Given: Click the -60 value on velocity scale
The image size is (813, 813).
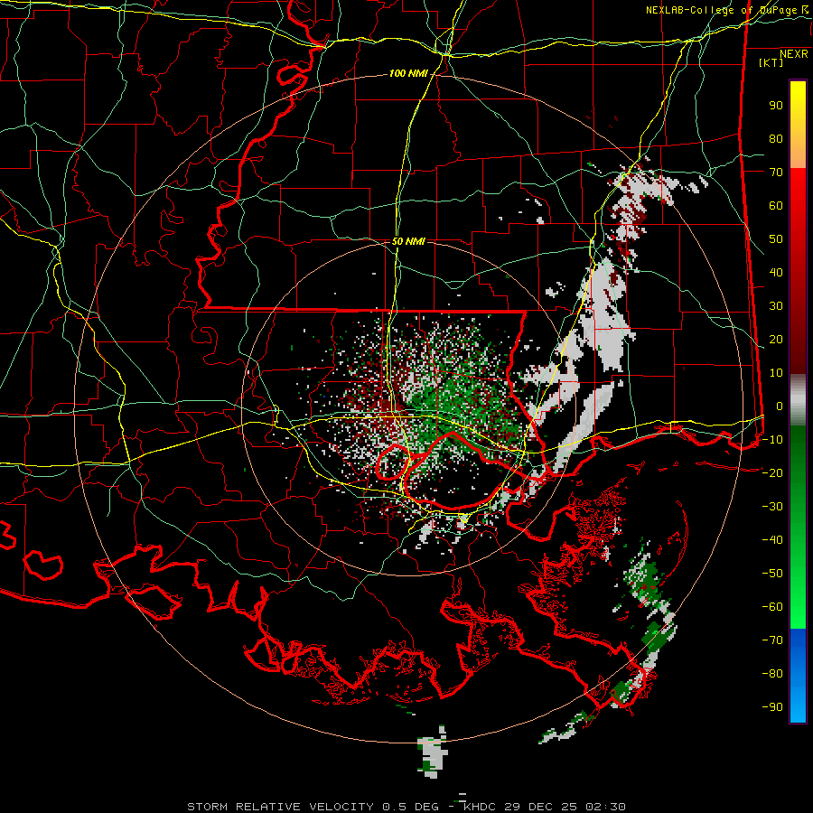Looking at the screenshot, I should (x=772, y=607).
